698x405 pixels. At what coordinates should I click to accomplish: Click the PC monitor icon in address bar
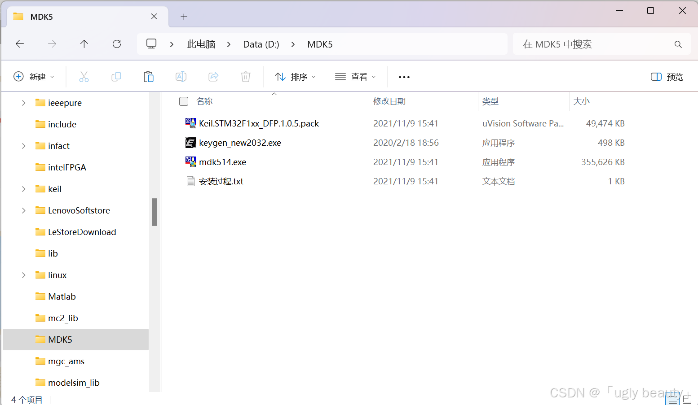(151, 44)
